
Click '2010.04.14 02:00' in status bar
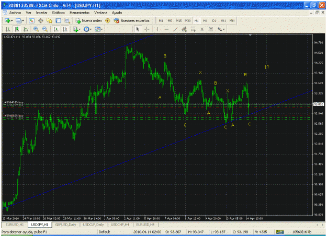click(147, 232)
